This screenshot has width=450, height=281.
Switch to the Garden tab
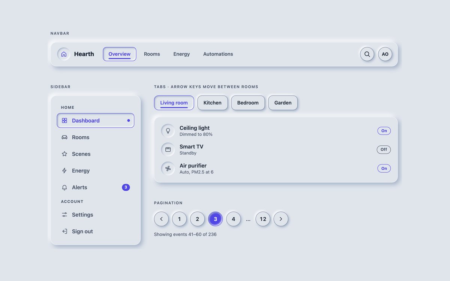283,103
